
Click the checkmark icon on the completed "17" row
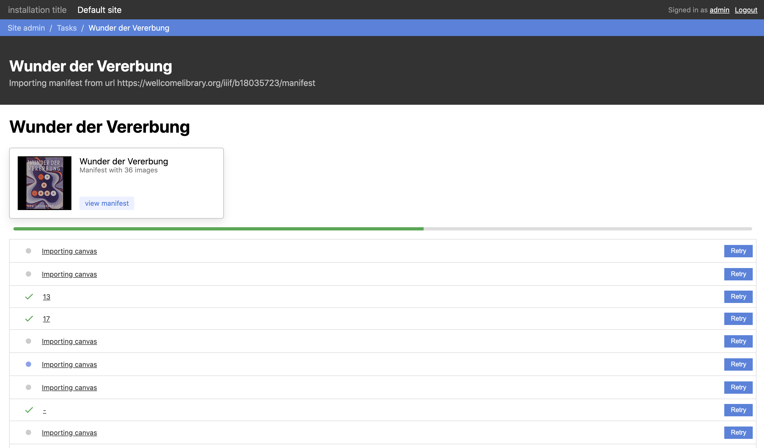pos(29,319)
